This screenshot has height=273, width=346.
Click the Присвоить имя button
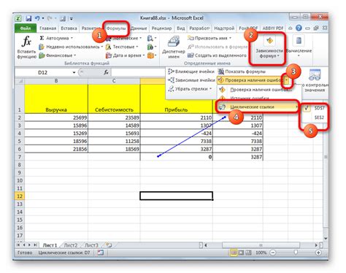(x=209, y=38)
